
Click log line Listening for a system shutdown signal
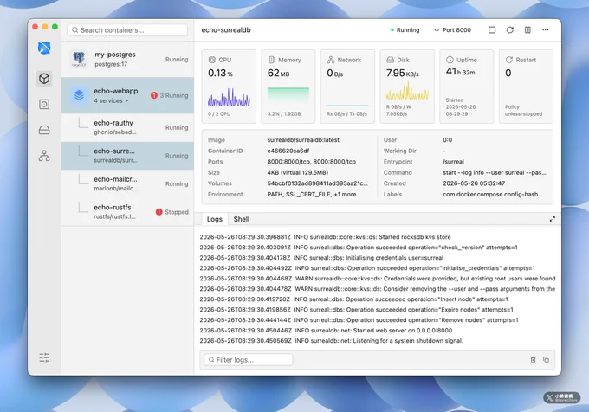(331, 341)
